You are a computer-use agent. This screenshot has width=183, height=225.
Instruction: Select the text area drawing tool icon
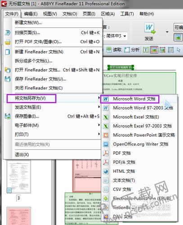(145, 50)
